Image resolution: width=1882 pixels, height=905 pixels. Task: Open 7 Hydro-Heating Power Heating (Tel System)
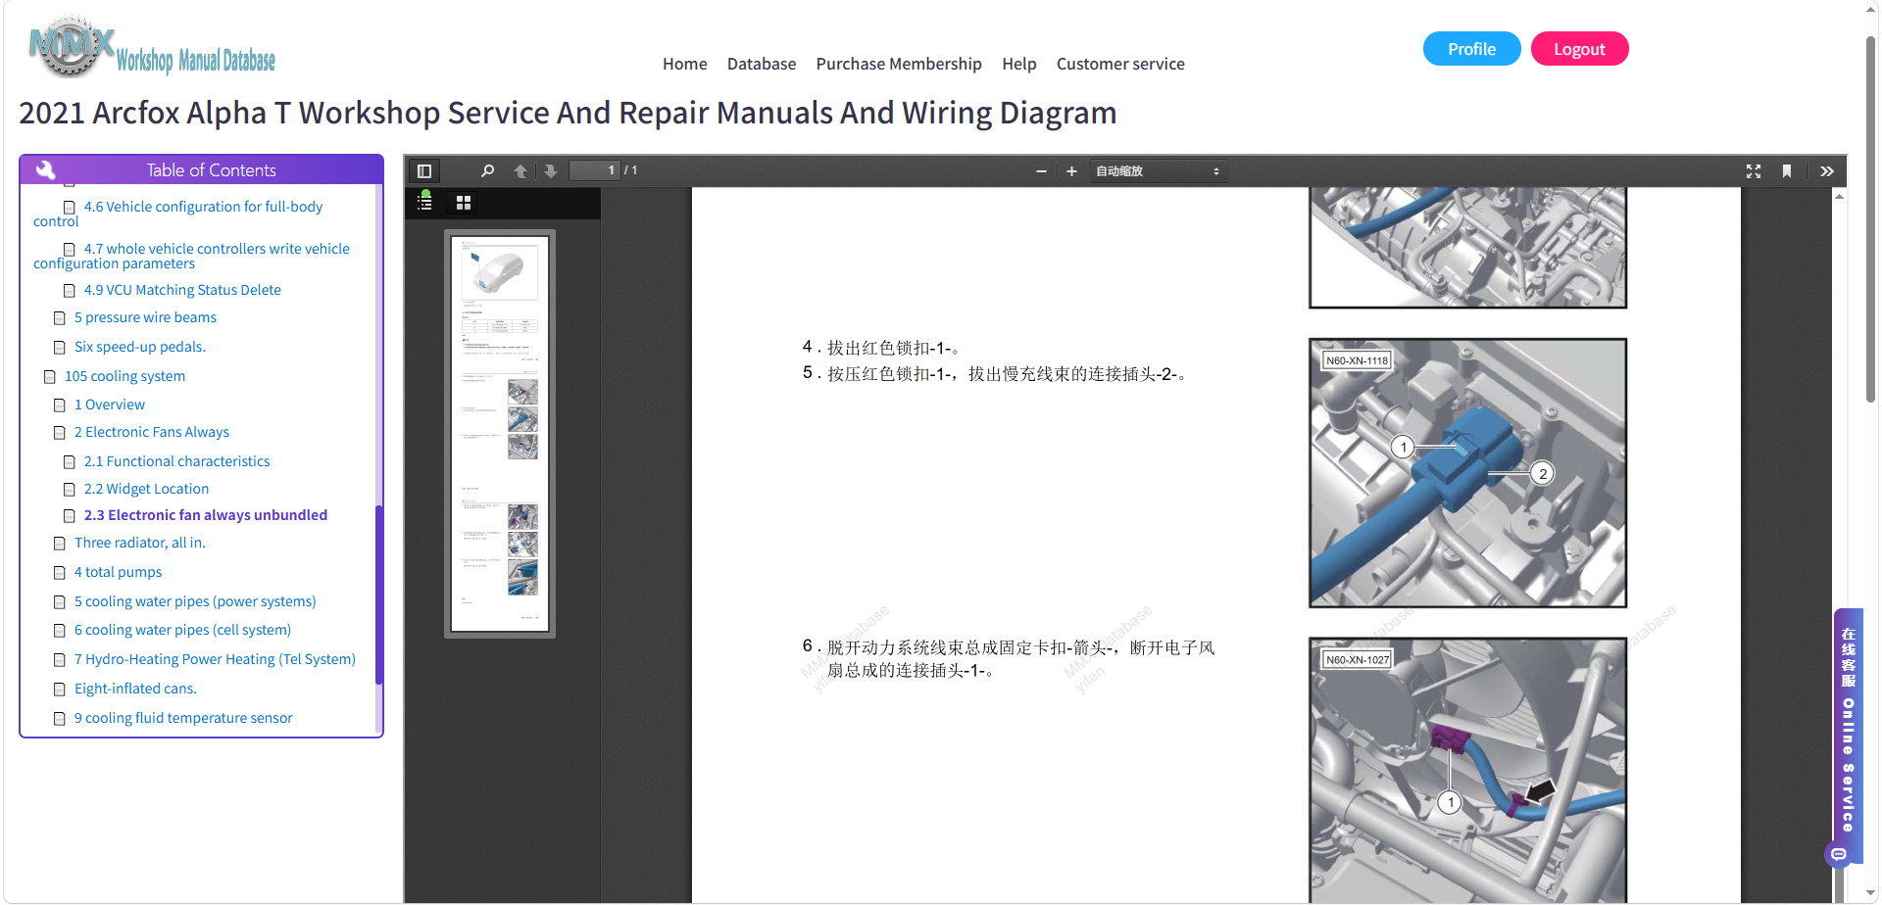215,659
